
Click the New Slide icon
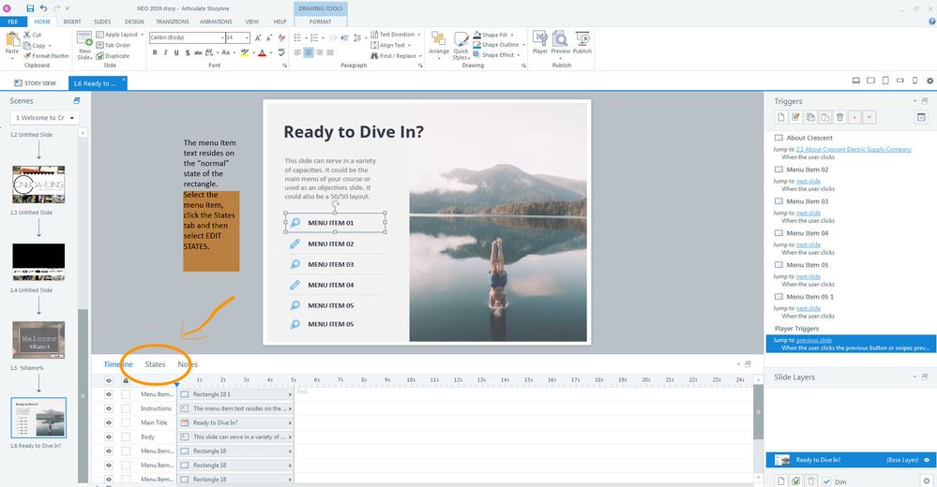(x=84, y=42)
